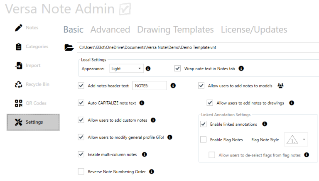Enable Flag Notes checkbox
The width and height of the screenshot is (319, 181).
pos(203,139)
